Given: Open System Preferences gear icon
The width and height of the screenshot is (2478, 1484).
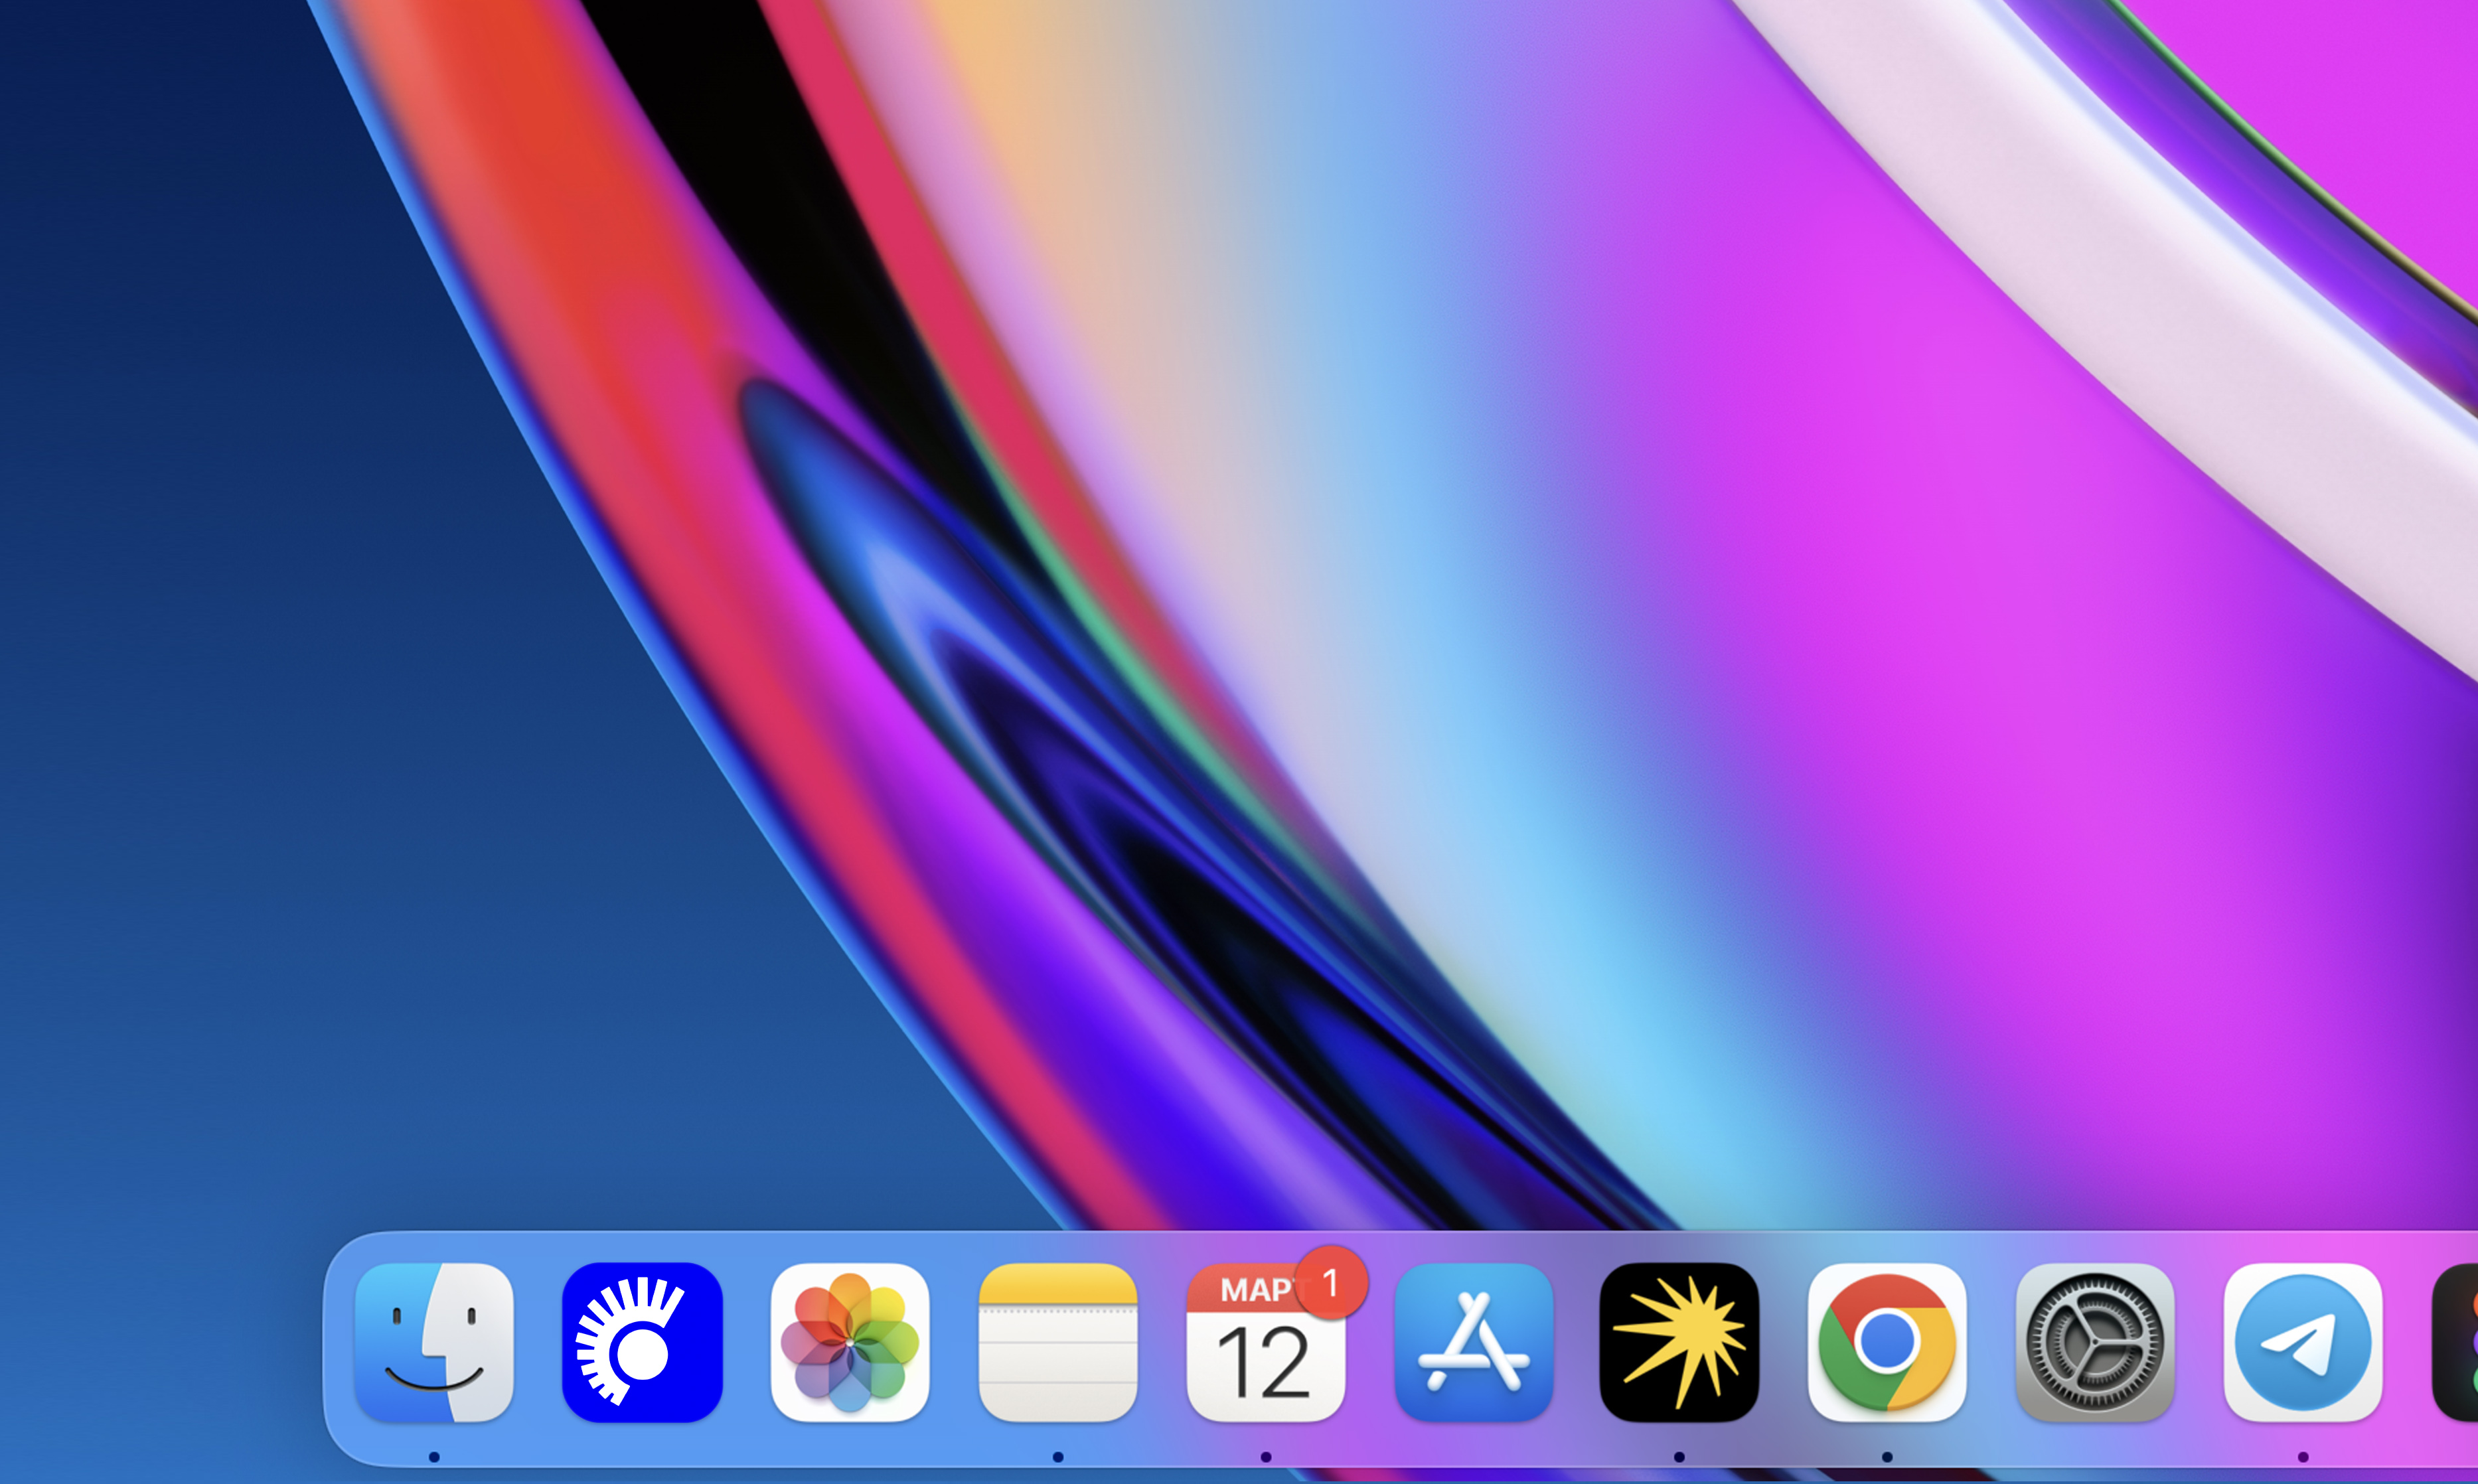Looking at the screenshot, I should 2095,1342.
